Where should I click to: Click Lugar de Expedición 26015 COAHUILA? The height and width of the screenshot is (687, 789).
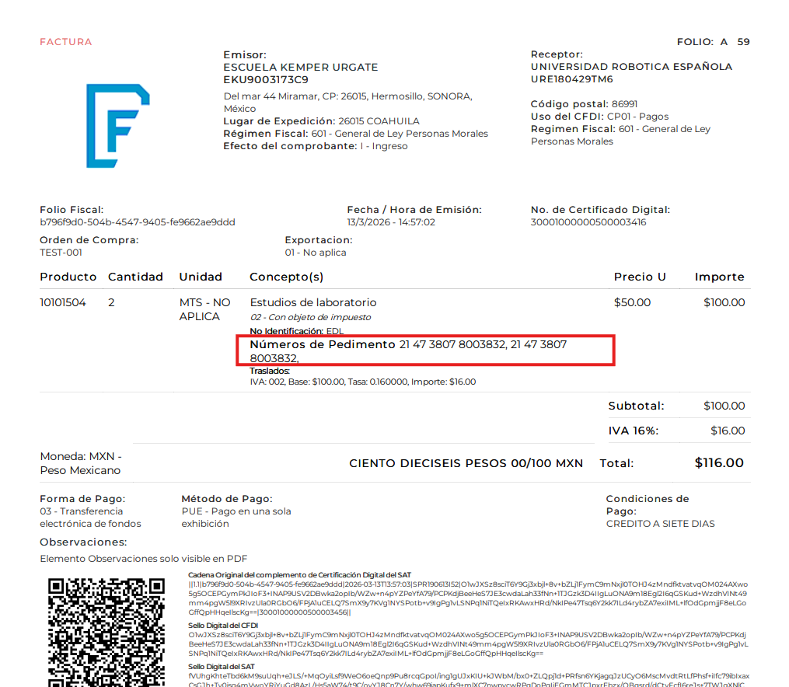(379, 121)
